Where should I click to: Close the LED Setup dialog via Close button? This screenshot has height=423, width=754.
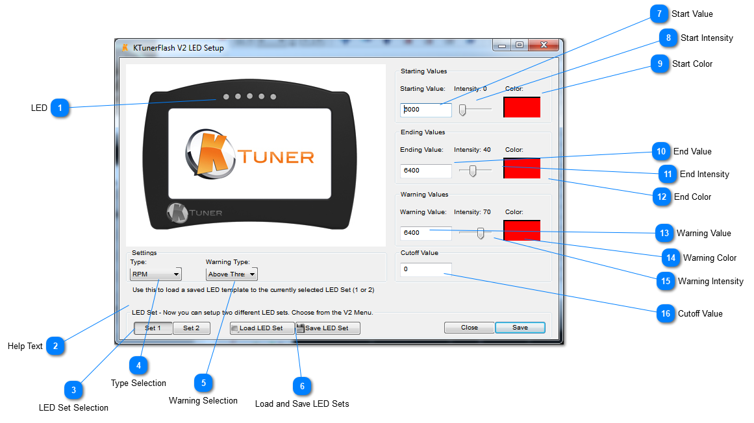coord(470,328)
